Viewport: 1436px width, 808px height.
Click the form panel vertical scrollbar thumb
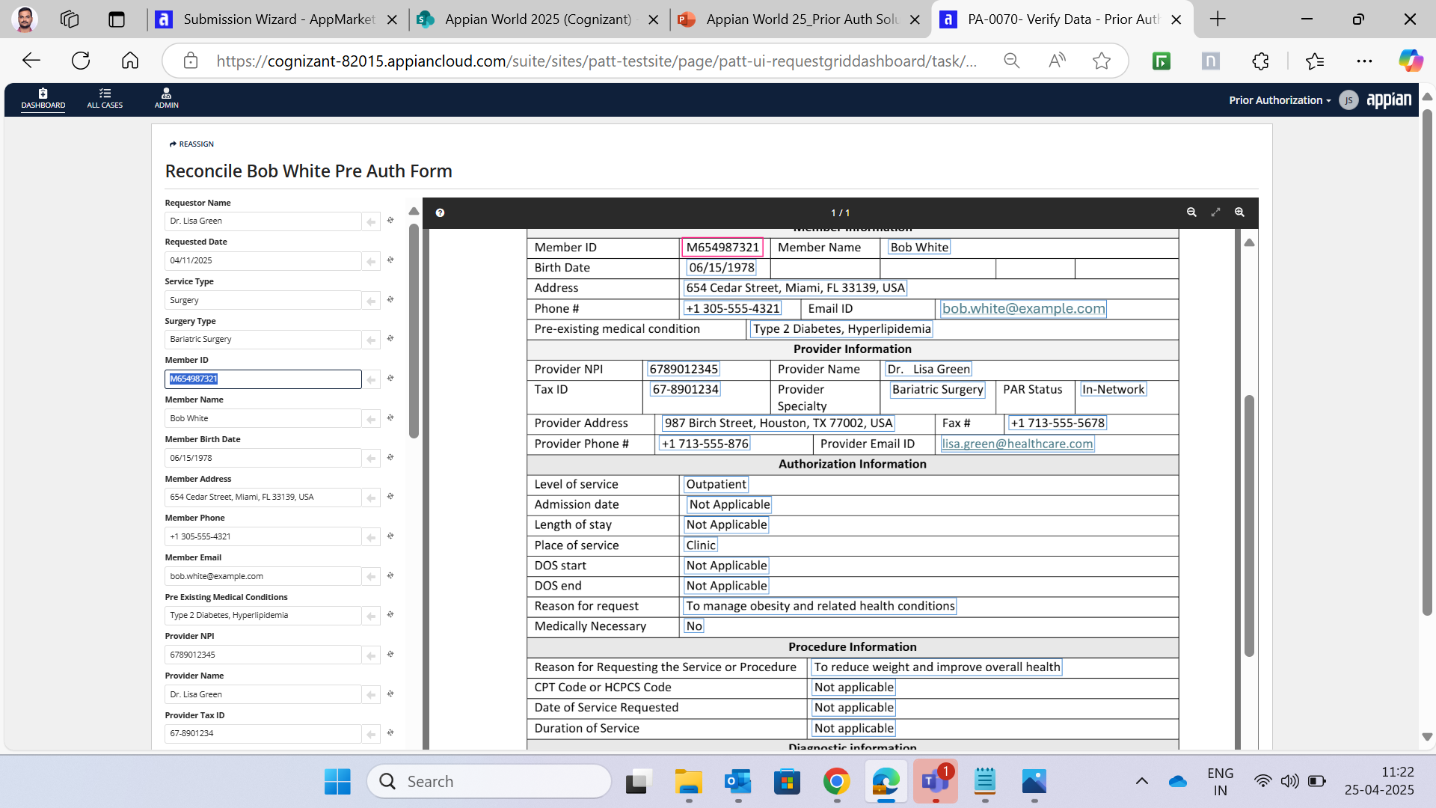tap(414, 331)
